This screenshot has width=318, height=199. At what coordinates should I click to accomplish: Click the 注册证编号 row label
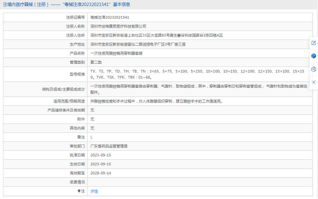coord(75,18)
